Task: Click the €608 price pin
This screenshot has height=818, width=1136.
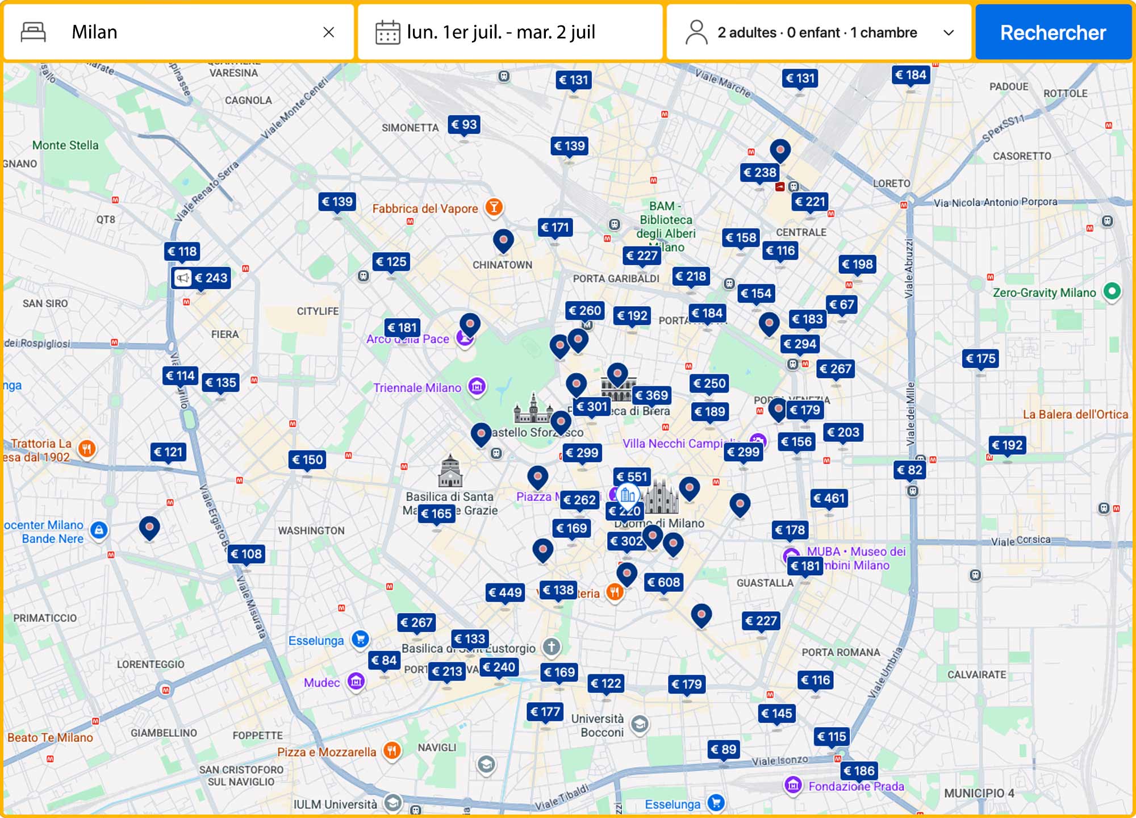Action: click(x=665, y=581)
